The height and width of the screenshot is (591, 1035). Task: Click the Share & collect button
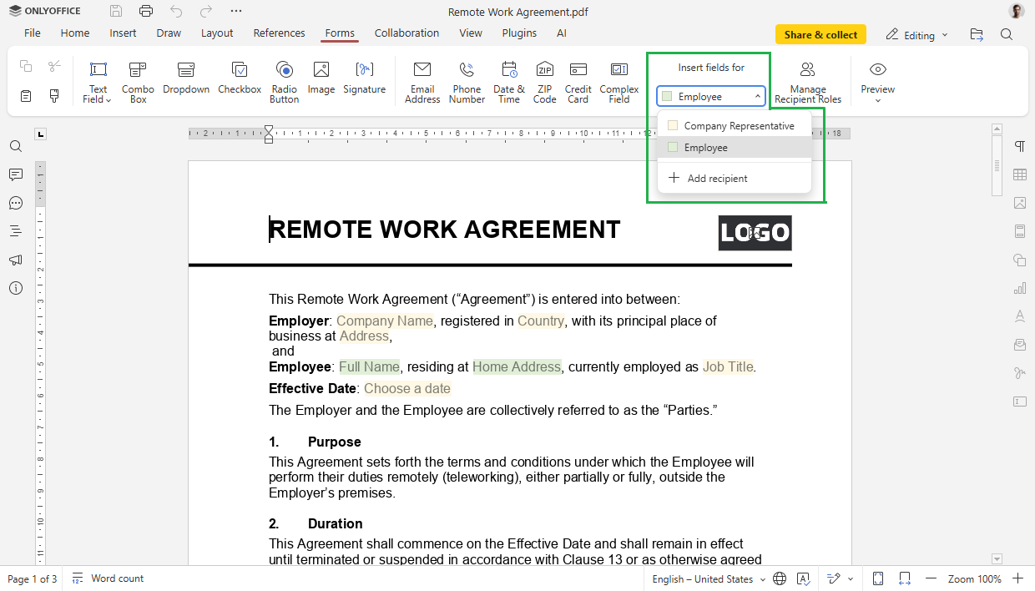[x=820, y=34]
